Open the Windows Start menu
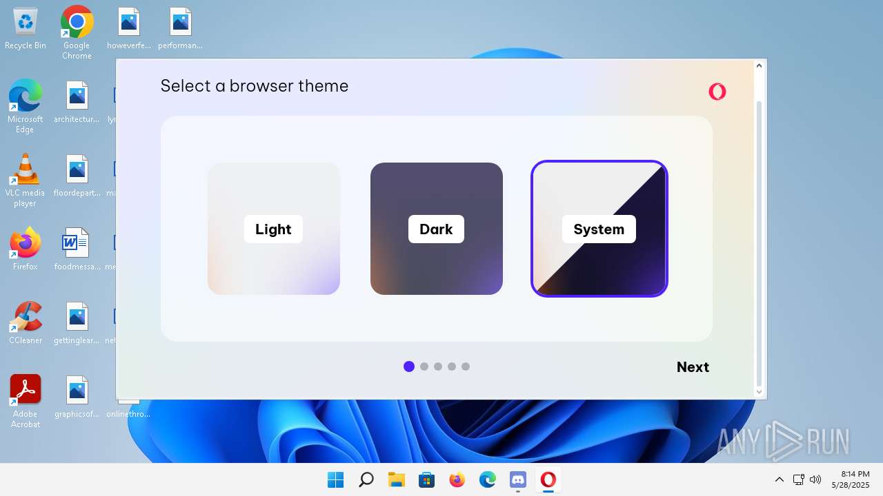Image resolution: width=883 pixels, height=496 pixels. (336, 479)
